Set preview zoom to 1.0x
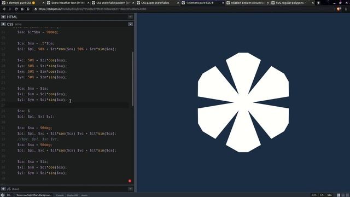This screenshot has width=350, height=197. click(329, 195)
